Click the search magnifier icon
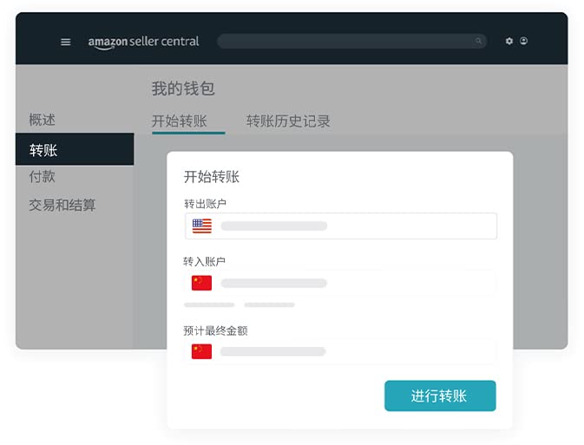Screen dimensions: 584x445 pyautogui.click(x=478, y=41)
